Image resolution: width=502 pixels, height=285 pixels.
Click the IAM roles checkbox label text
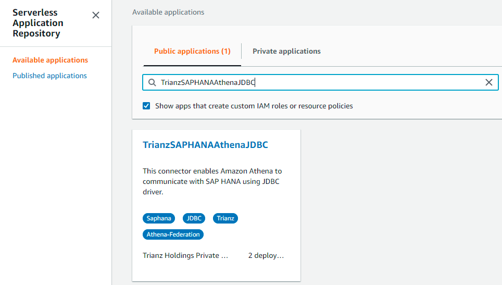click(254, 106)
